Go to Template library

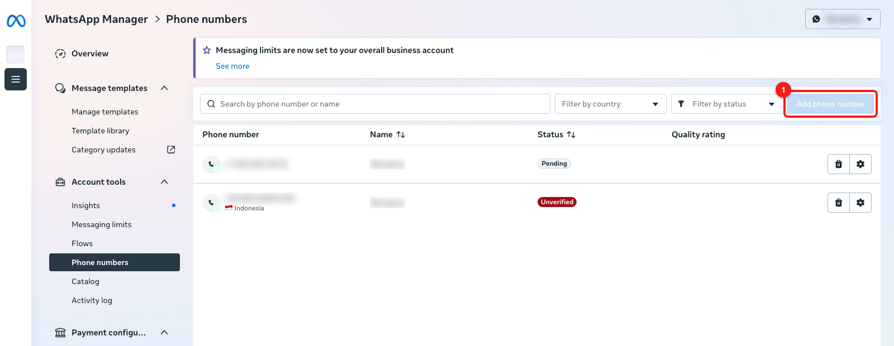pyautogui.click(x=101, y=131)
